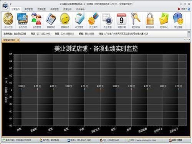Screen dimensions: 192x144
Task: Click the postal code 88888888
Action: 89,34
